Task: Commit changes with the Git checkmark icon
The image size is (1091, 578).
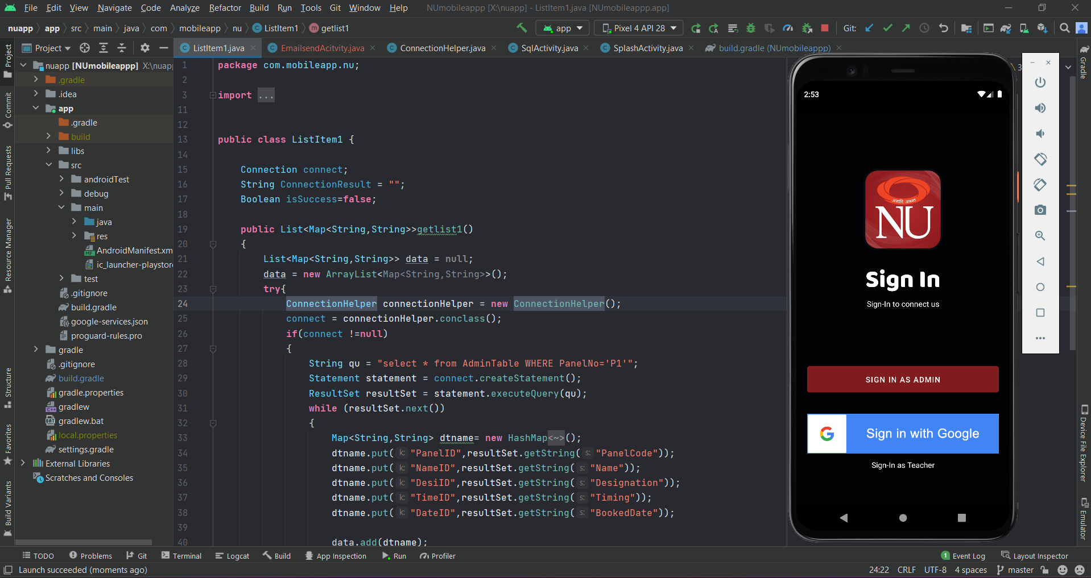Action: click(887, 27)
